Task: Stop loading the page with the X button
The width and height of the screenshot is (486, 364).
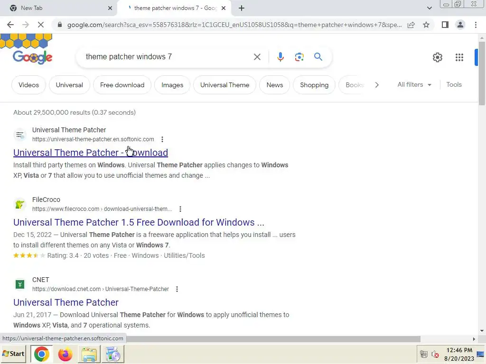Action: click(41, 25)
